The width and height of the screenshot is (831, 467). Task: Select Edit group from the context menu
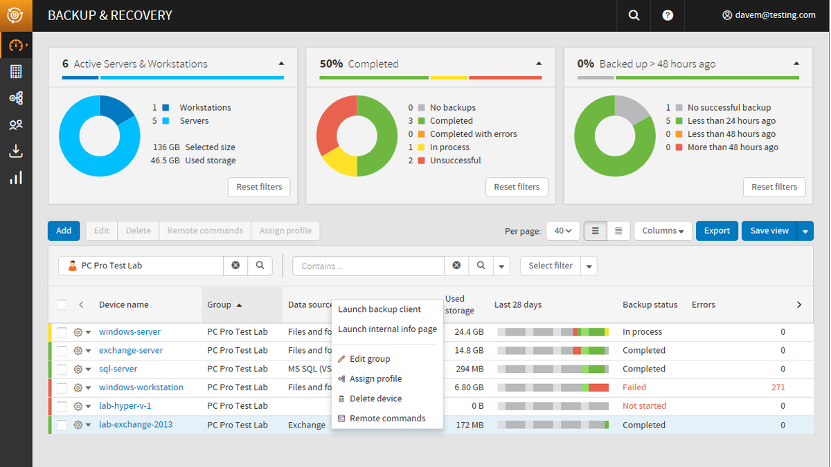(x=368, y=358)
